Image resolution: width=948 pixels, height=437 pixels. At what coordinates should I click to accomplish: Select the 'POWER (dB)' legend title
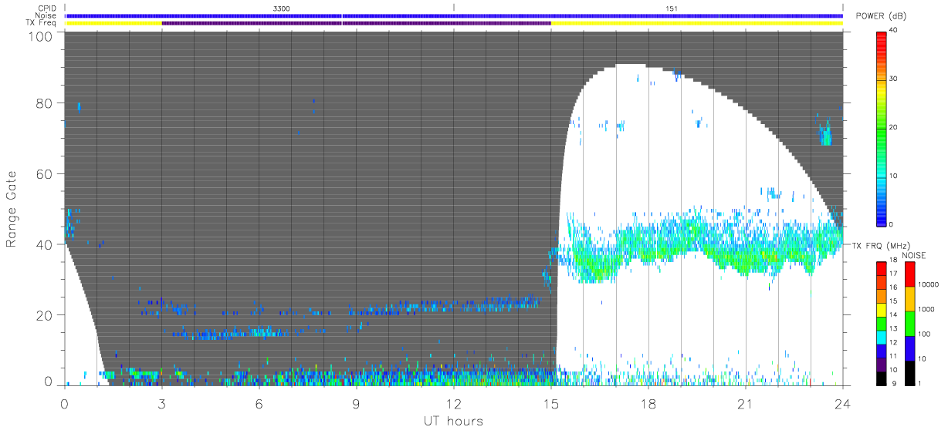(x=880, y=16)
